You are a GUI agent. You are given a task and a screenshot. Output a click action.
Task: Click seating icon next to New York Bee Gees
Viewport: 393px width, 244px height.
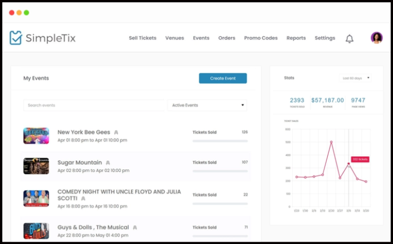tap(116, 132)
